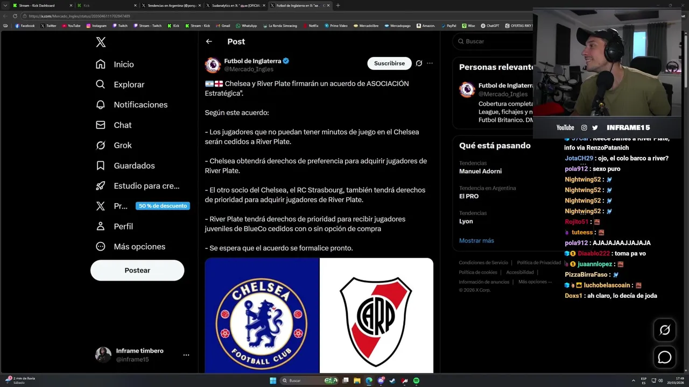Open the Explorar page
689x387 pixels.
click(120, 84)
